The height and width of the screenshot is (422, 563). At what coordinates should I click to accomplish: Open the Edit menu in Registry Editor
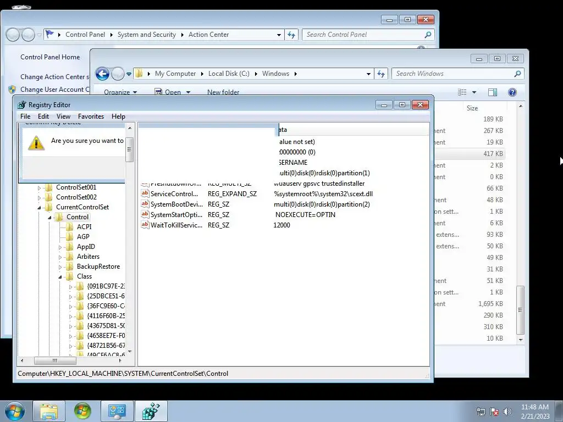43,116
